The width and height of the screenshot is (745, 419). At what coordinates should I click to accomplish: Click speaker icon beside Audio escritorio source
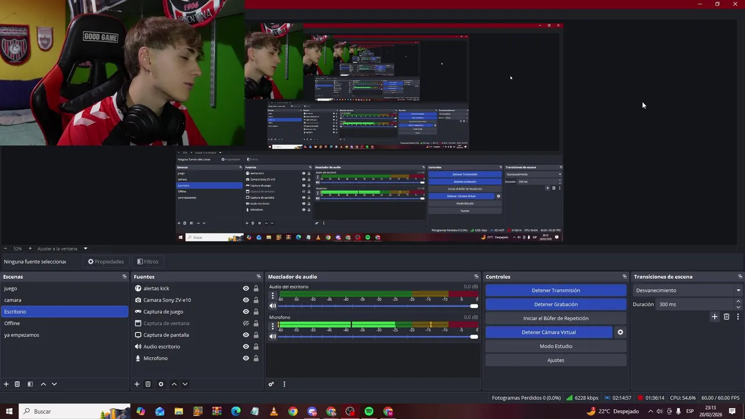(x=138, y=346)
